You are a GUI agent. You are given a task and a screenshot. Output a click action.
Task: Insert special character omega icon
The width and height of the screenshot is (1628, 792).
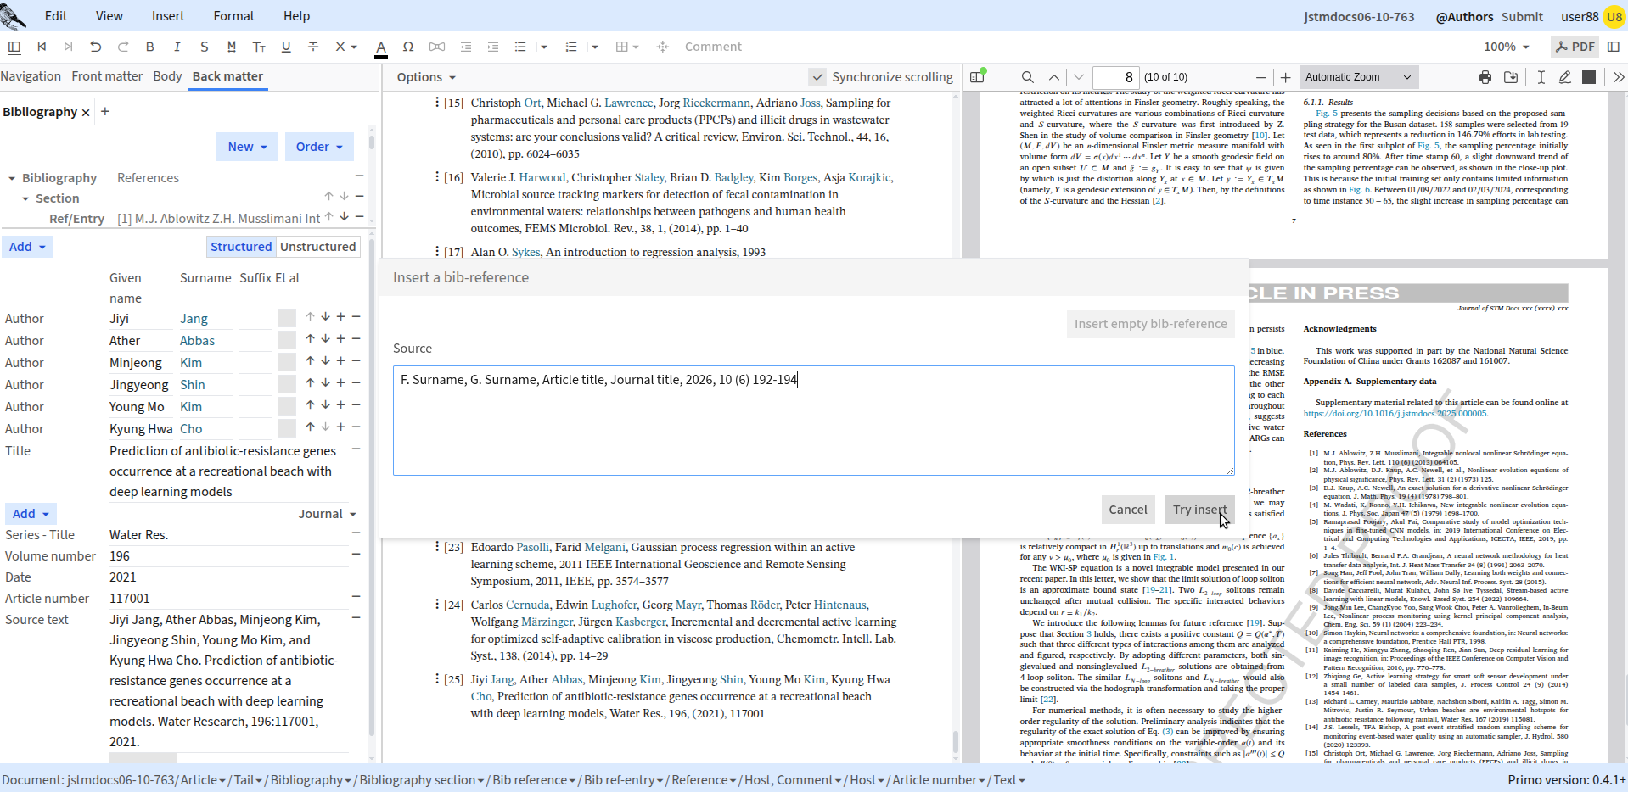[x=408, y=47]
